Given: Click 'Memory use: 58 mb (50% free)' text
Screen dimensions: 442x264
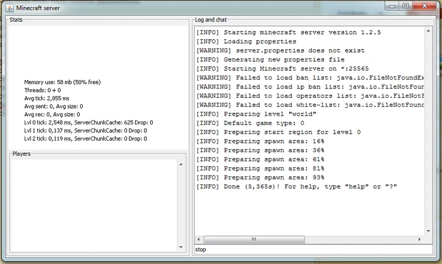Looking at the screenshot, I should tap(63, 82).
